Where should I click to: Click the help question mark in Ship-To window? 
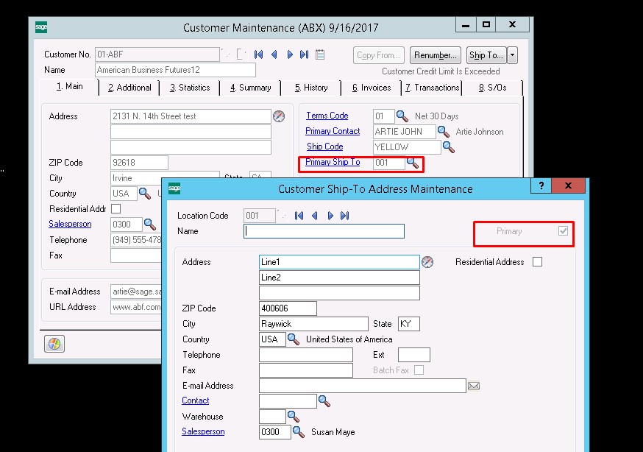541,186
